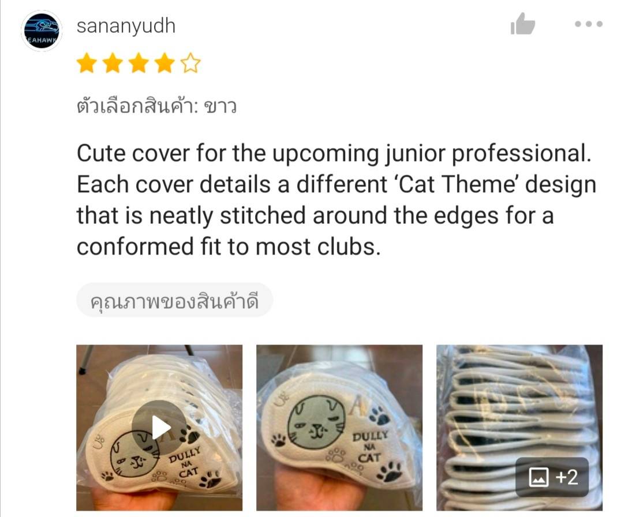This screenshot has height=517, width=621.
Task: Click the ตัวเลือกสินค้า product option label
Action: point(137,107)
